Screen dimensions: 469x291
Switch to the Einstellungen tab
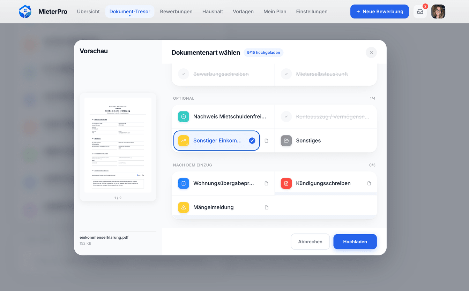pyautogui.click(x=312, y=12)
